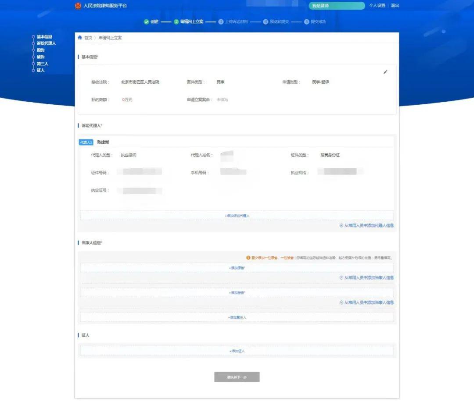Viewport: 474px width, 401px height.
Task: Click the court emblem logo
Action: coord(78,6)
